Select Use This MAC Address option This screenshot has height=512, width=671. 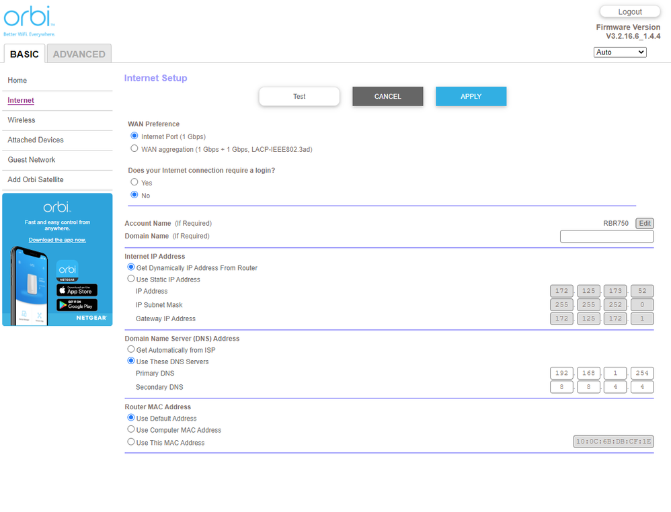131,442
